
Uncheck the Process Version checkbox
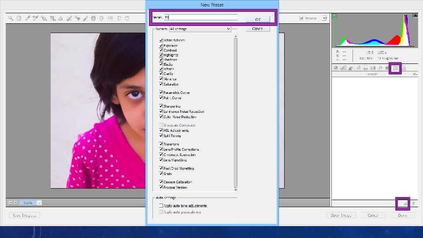[161, 187]
